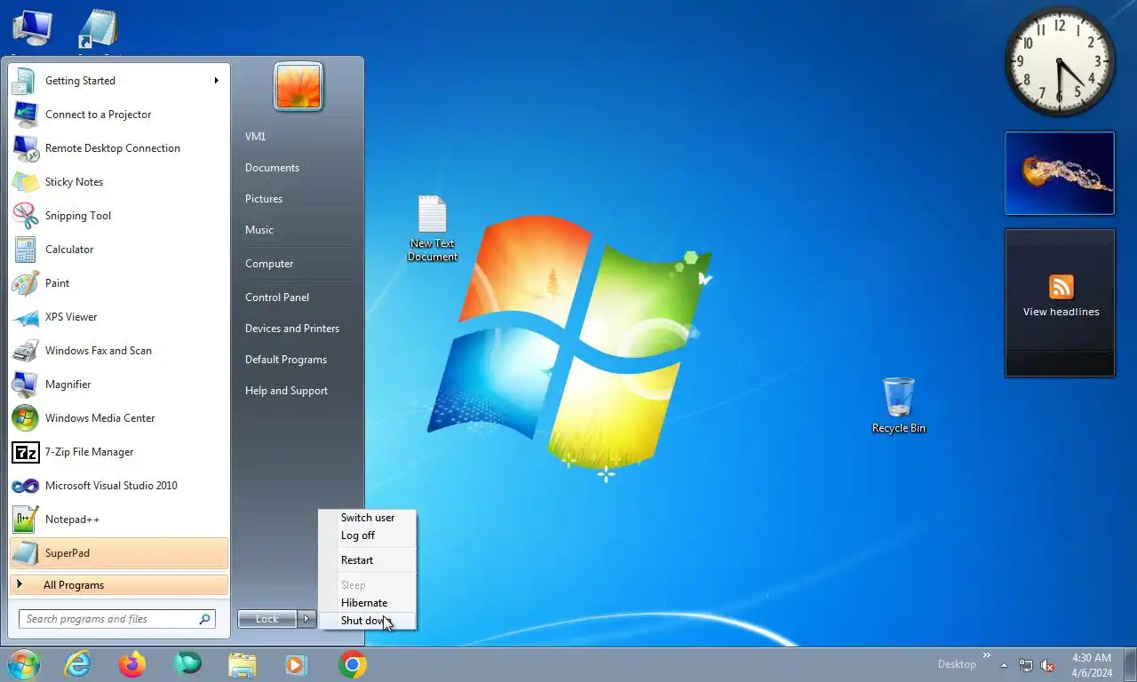Launch 7-Zip File Manager icon
The image size is (1137, 682).
[x=25, y=452]
